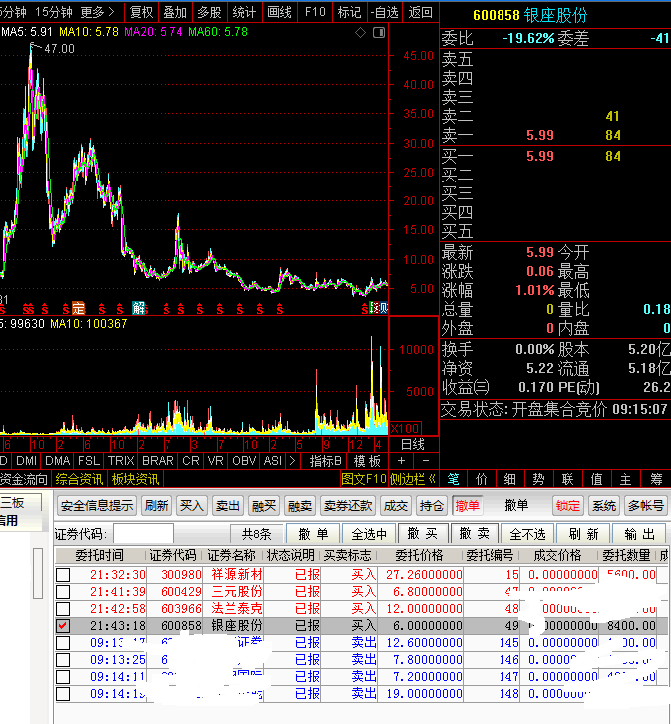Open the 买入 buy toolbar button

click(191, 506)
